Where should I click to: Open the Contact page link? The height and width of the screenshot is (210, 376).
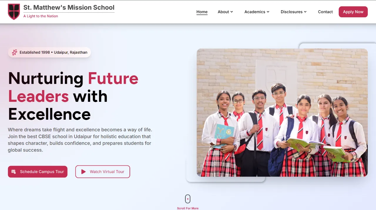(x=325, y=12)
